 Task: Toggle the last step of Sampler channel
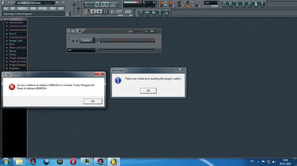(153, 40)
